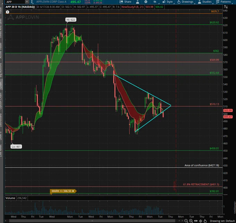The image size is (236, 223).
Task: Click the alert exclamation icon on chart
Action: tap(8, 12)
